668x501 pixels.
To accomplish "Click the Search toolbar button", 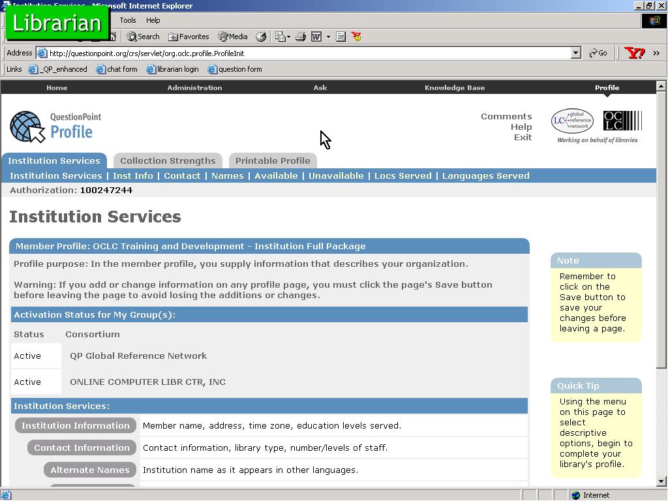I will click(143, 37).
